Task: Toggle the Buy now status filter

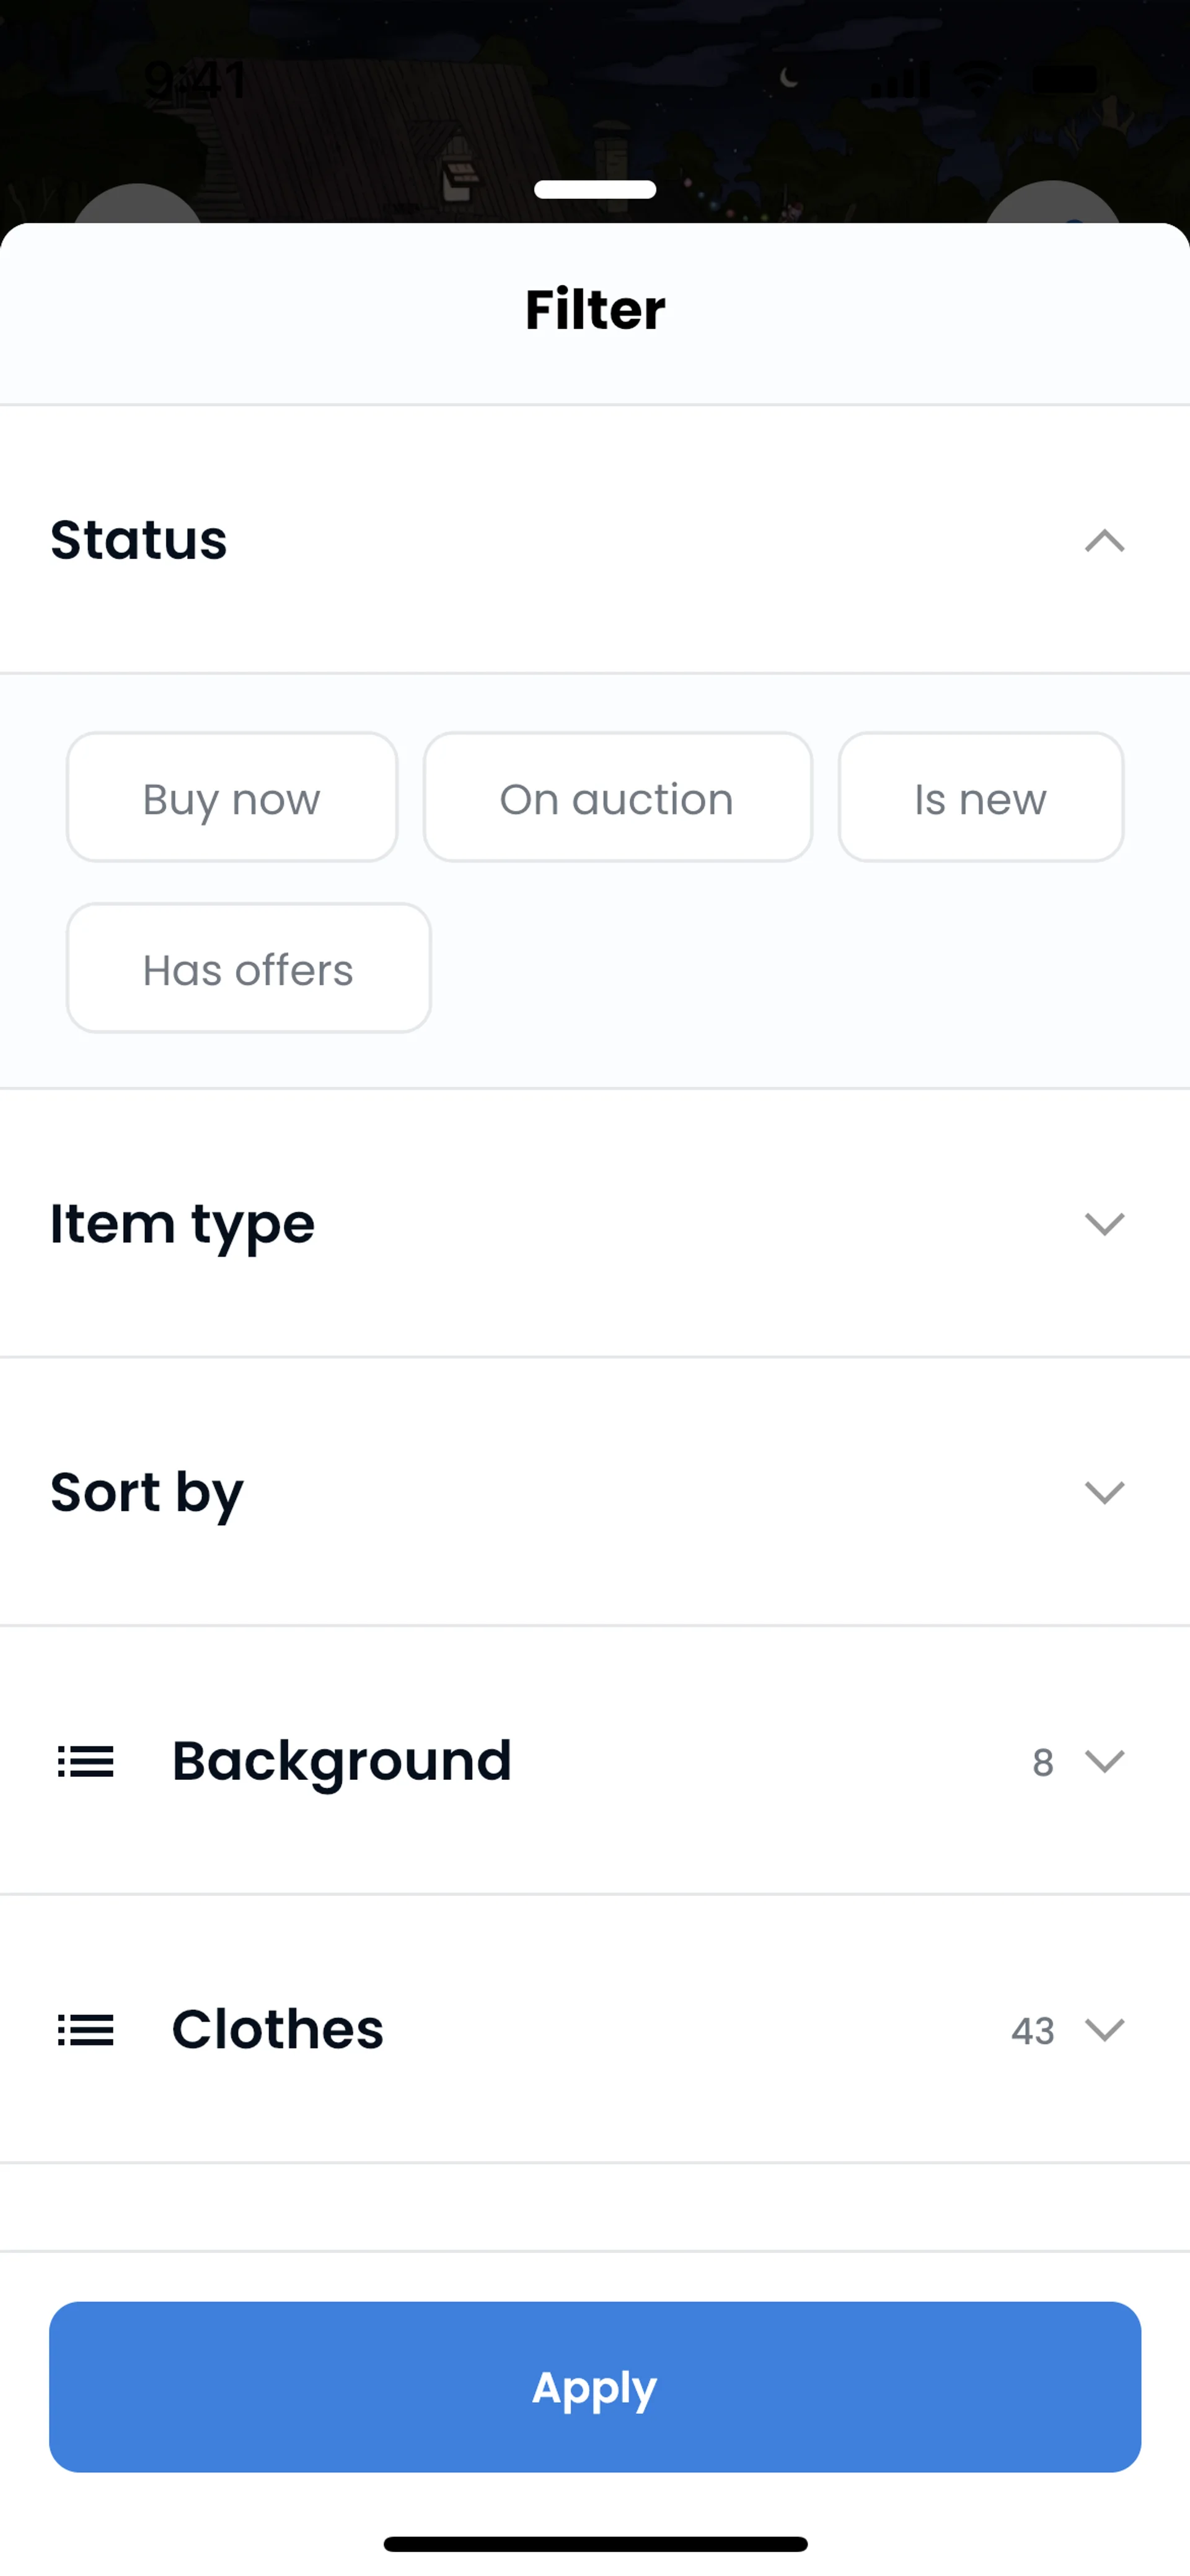Action: pyautogui.click(x=232, y=798)
